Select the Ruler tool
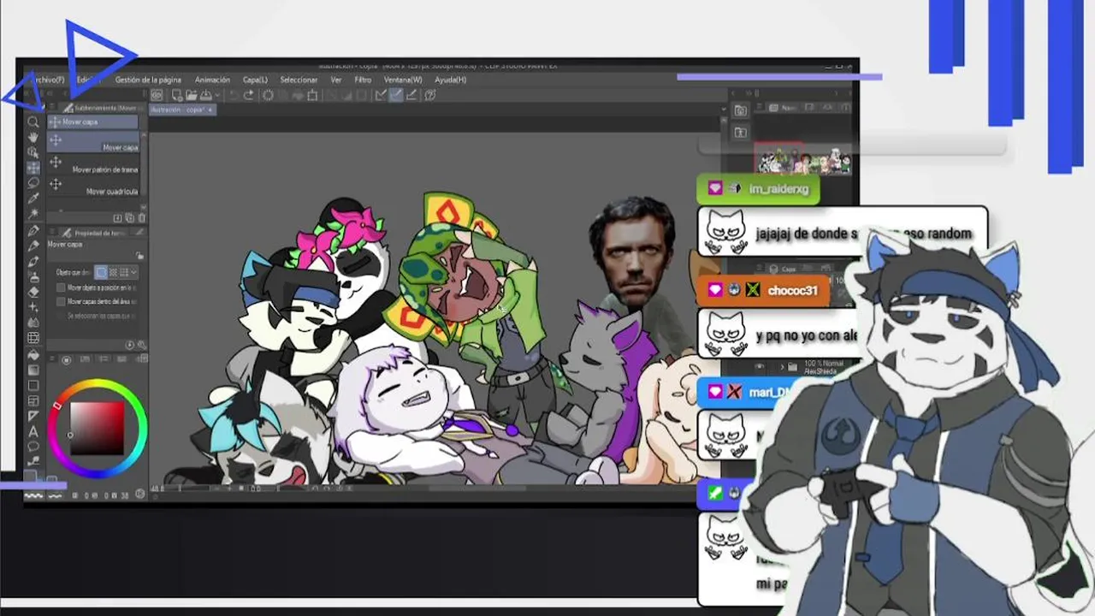The image size is (1095, 616). click(33, 416)
